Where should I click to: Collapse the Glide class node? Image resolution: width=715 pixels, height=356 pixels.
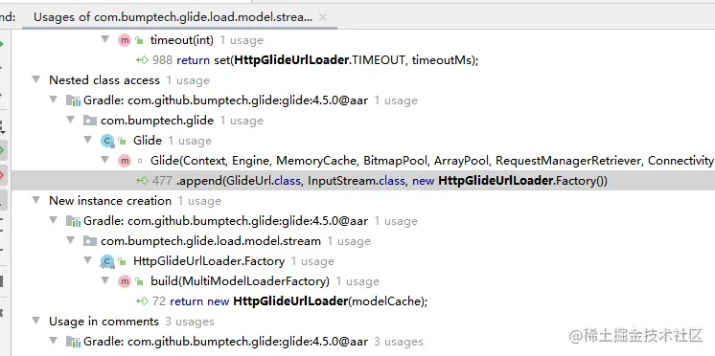click(87, 140)
